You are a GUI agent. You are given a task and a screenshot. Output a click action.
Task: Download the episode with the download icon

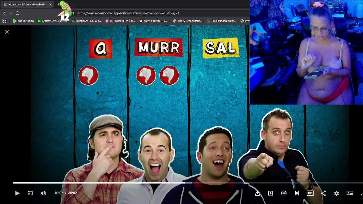click(258, 193)
